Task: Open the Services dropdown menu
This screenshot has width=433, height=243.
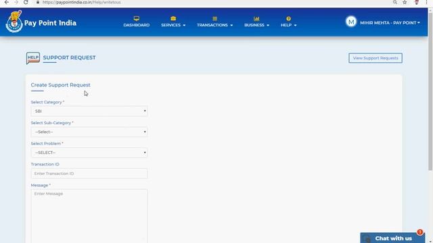Action: (173, 25)
